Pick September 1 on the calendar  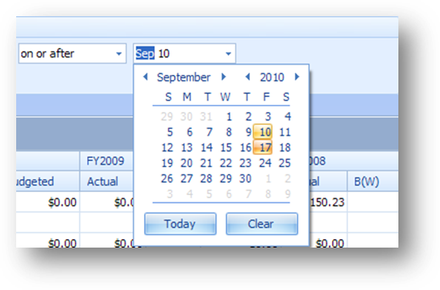[229, 116]
